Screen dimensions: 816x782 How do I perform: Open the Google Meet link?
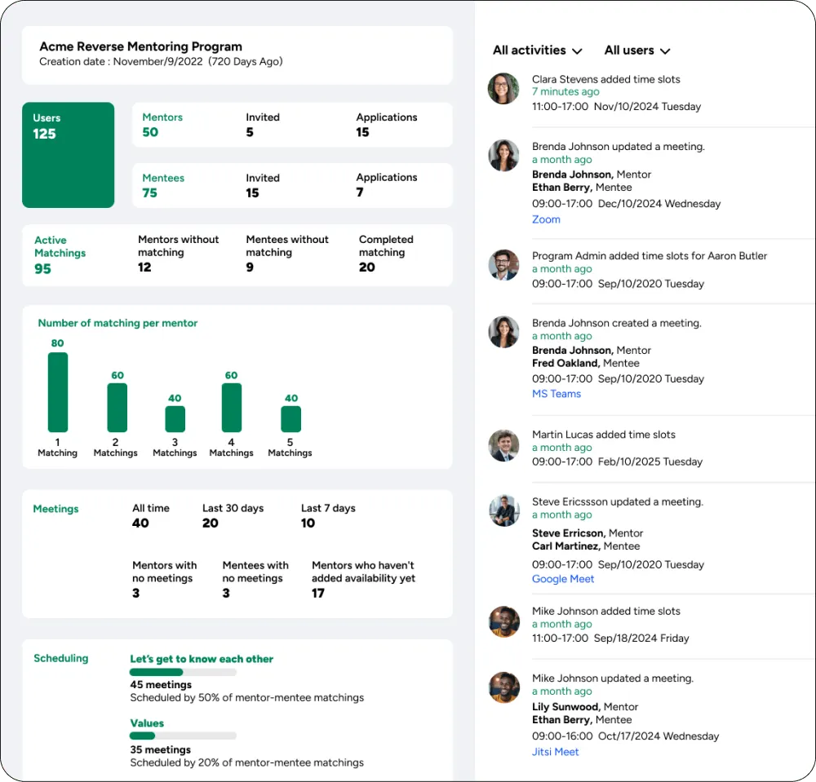562,579
